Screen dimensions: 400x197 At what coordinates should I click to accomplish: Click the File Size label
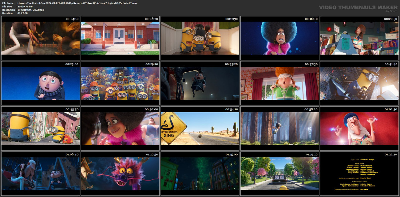[x=7, y=7]
